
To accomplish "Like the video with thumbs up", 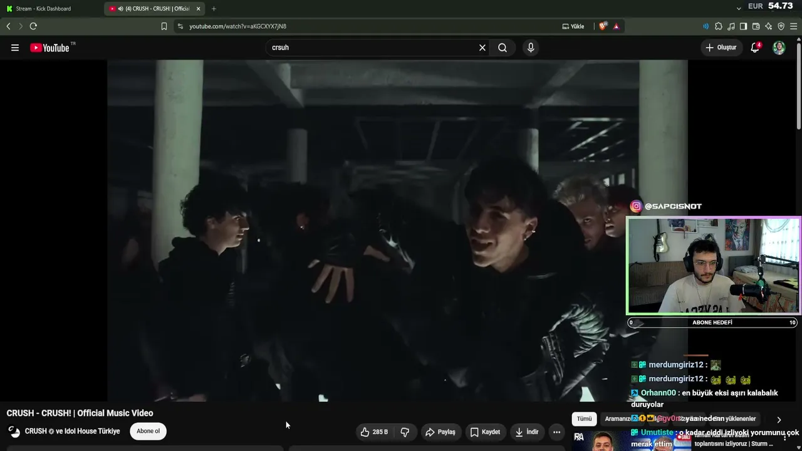I will coord(375,432).
